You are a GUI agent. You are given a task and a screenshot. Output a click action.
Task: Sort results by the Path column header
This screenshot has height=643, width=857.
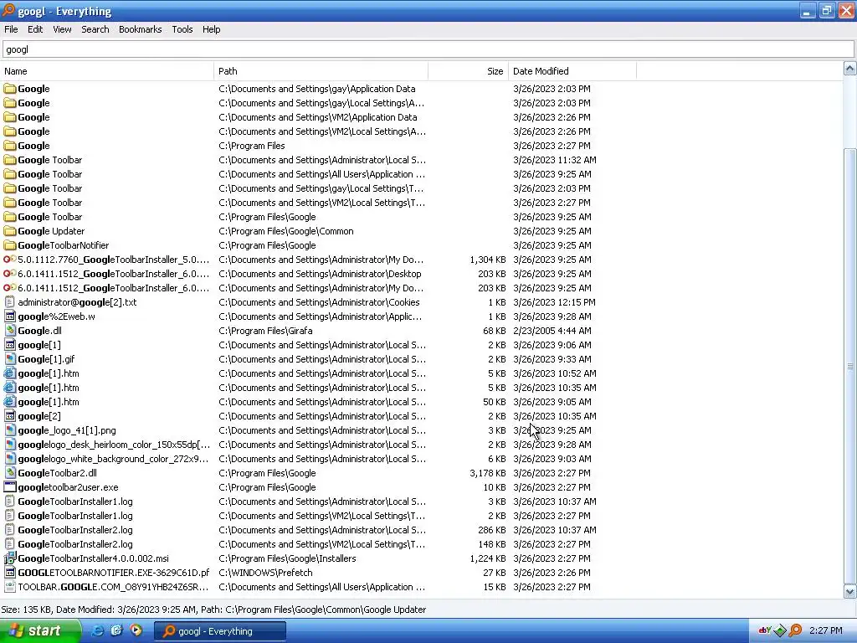pos(321,71)
